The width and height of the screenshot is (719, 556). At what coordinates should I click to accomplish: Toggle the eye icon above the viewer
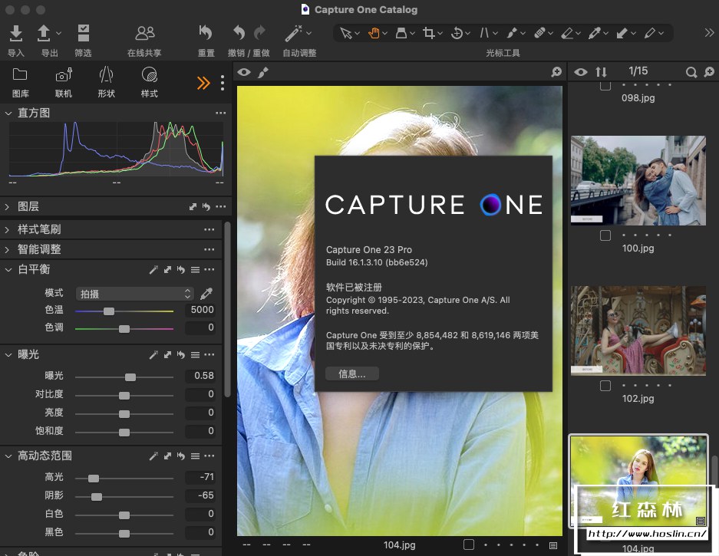pyautogui.click(x=244, y=72)
